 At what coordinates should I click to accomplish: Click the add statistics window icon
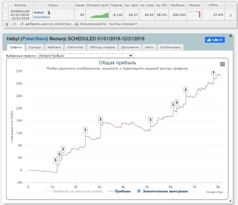[x=22, y=24]
